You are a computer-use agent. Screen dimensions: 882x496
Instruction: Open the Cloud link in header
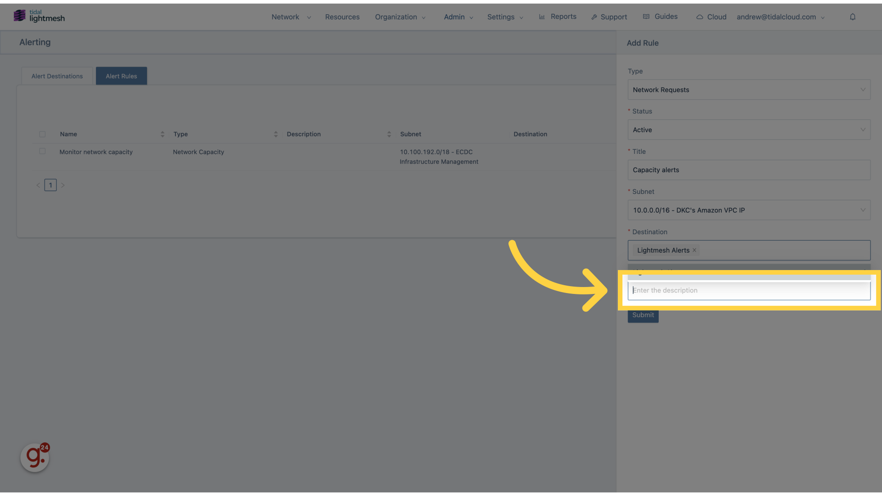tap(717, 17)
